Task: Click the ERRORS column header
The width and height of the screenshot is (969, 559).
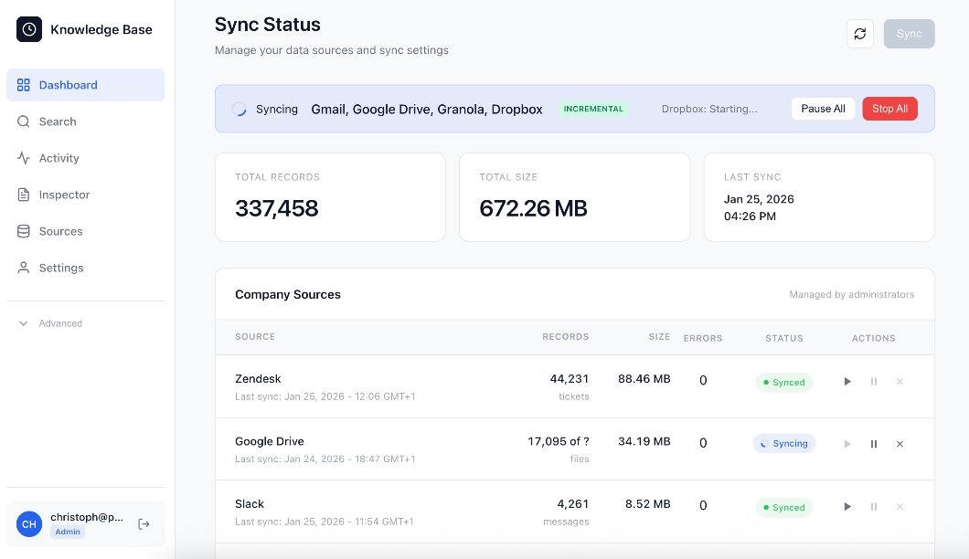Action: [703, 338]
